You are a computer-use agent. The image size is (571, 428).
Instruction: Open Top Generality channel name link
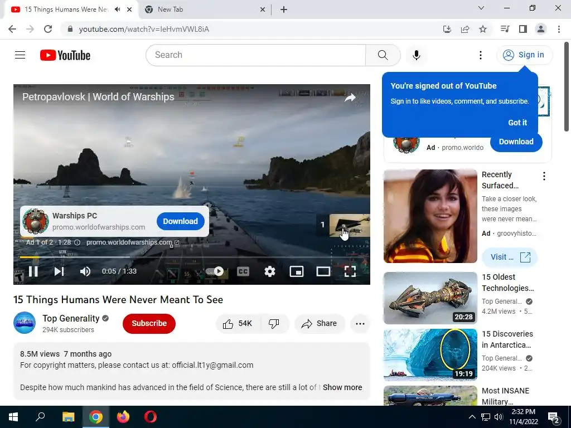(71, 318)
